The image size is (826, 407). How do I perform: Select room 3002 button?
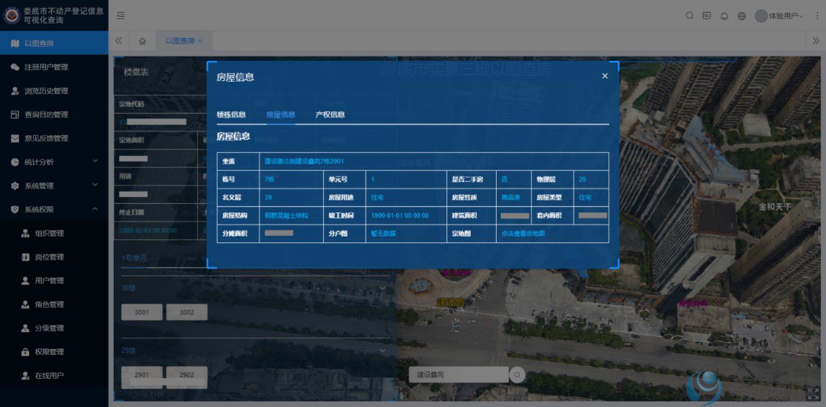click(x=186, y=312)
